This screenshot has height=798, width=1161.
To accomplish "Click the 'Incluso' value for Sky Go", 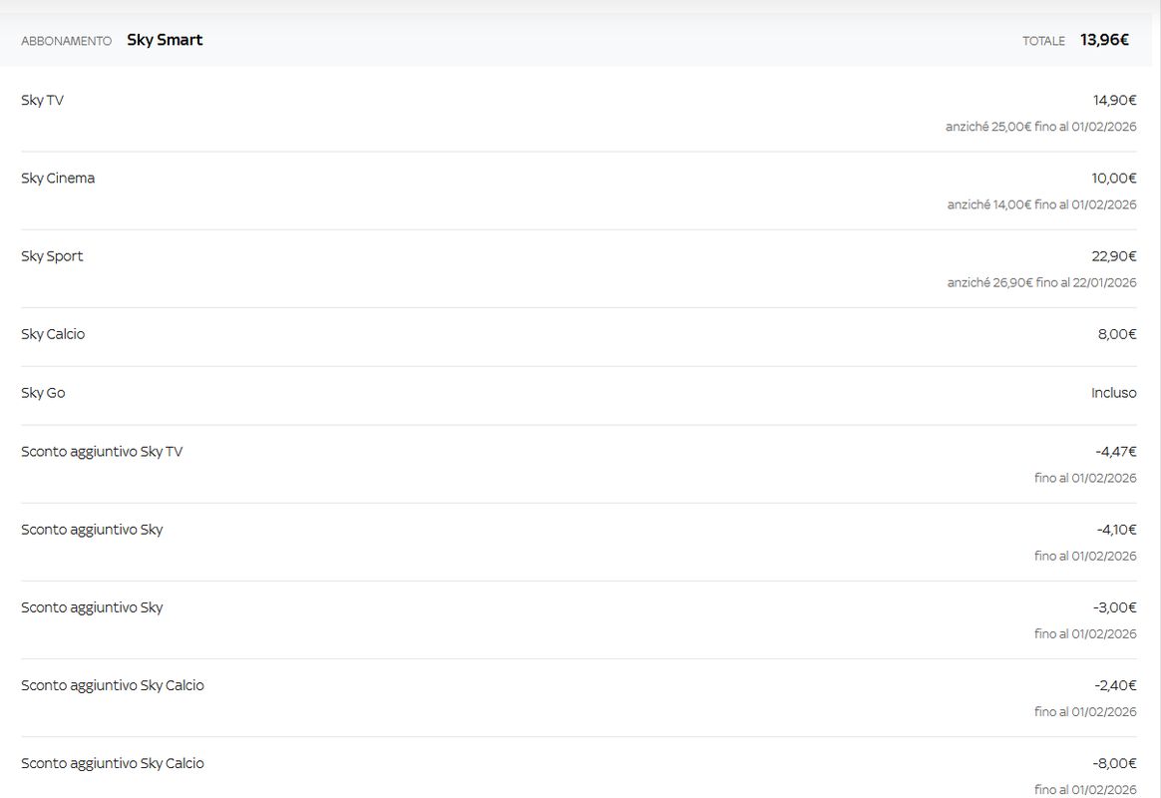I will click(x=1113, y=393).
